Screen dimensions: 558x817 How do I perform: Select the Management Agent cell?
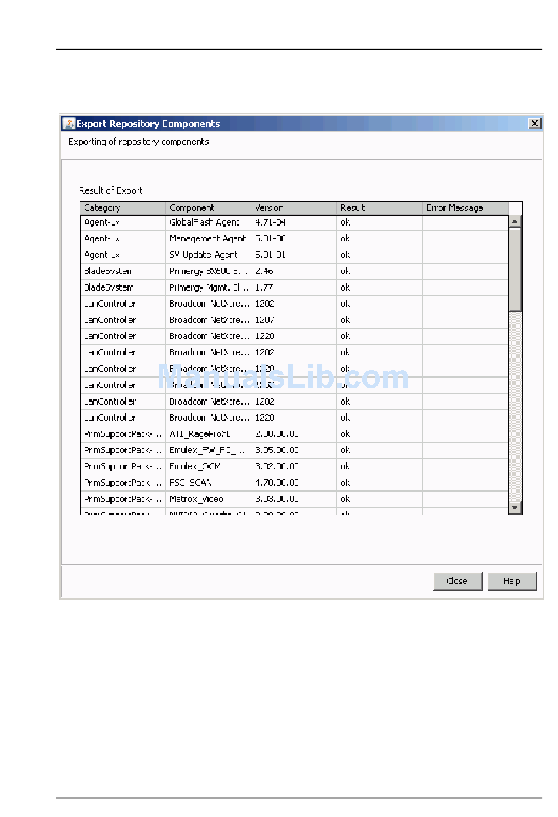tap(208, 238)
